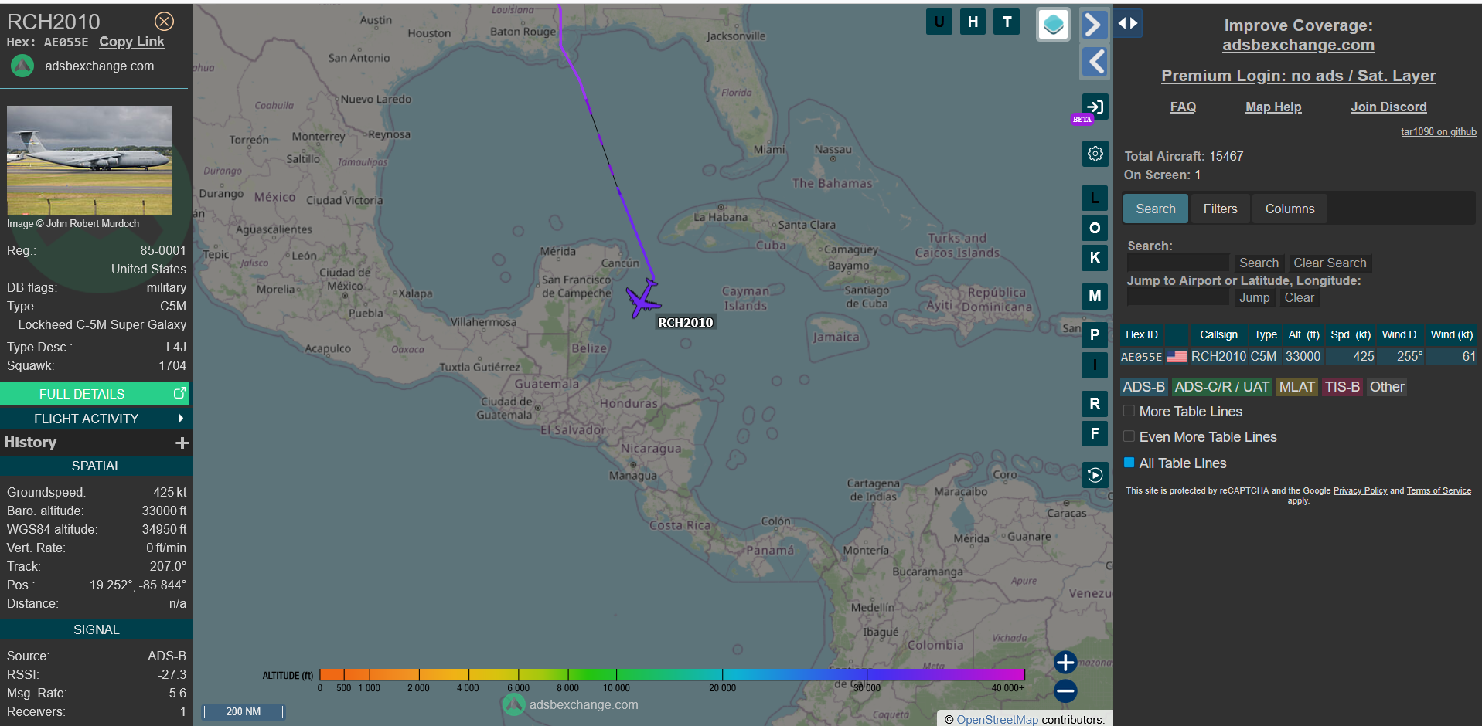Open the adsbexchange.com coverage link
Screen dimensions: 1482x726
point(1298,45)
